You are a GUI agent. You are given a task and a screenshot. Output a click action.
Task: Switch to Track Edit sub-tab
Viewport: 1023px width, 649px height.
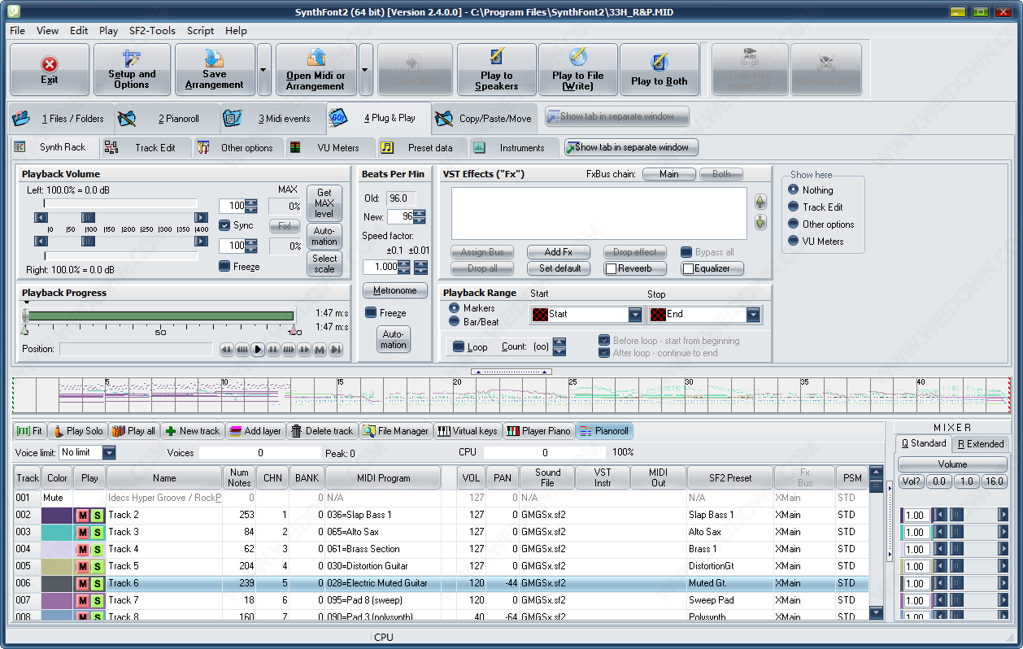pos(146,147)
